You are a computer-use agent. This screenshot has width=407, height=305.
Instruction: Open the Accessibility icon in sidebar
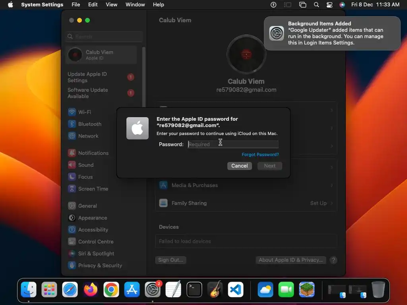(72, 230)
